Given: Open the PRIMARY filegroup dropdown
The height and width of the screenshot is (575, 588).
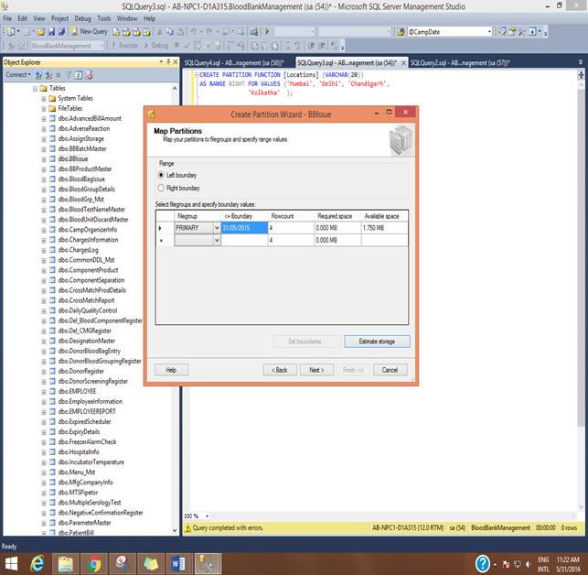Looking at the screenshot, I should pyautogui.click(x=217, y=227).
